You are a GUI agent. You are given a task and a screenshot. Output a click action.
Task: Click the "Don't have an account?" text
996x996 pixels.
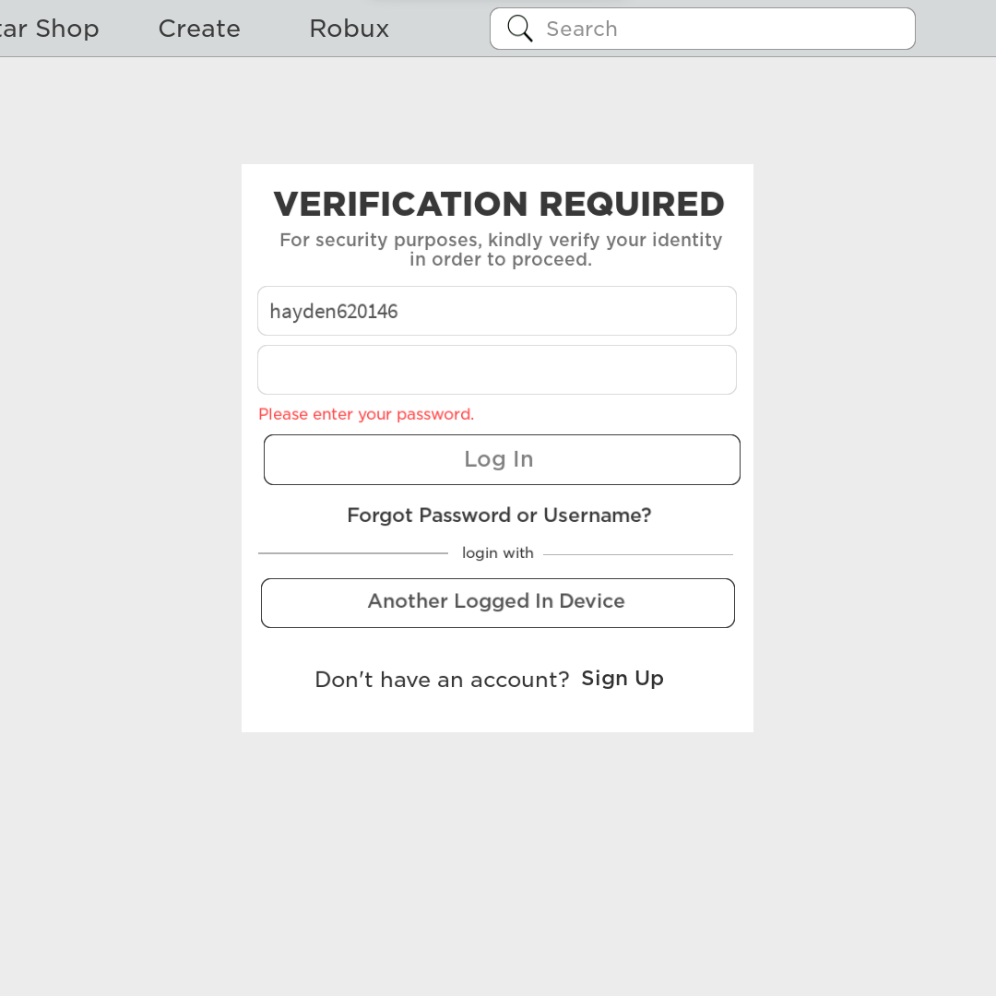pyautogui.click(x=442, y=680)
